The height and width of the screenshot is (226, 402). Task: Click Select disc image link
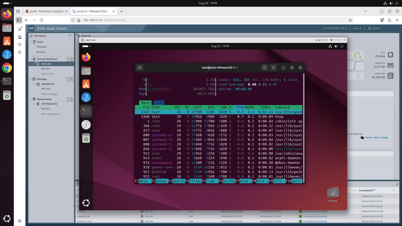(x=377, y=137)
